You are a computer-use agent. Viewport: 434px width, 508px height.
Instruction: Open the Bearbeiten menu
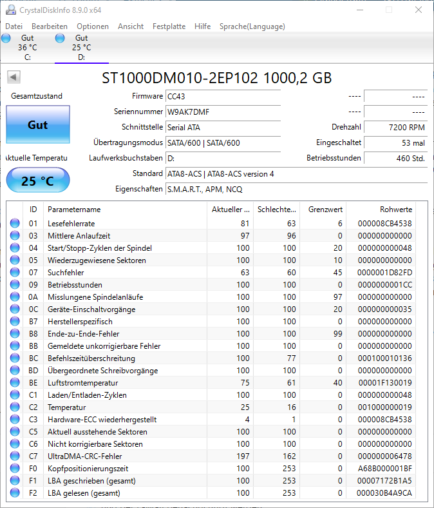tap(50, 26)
